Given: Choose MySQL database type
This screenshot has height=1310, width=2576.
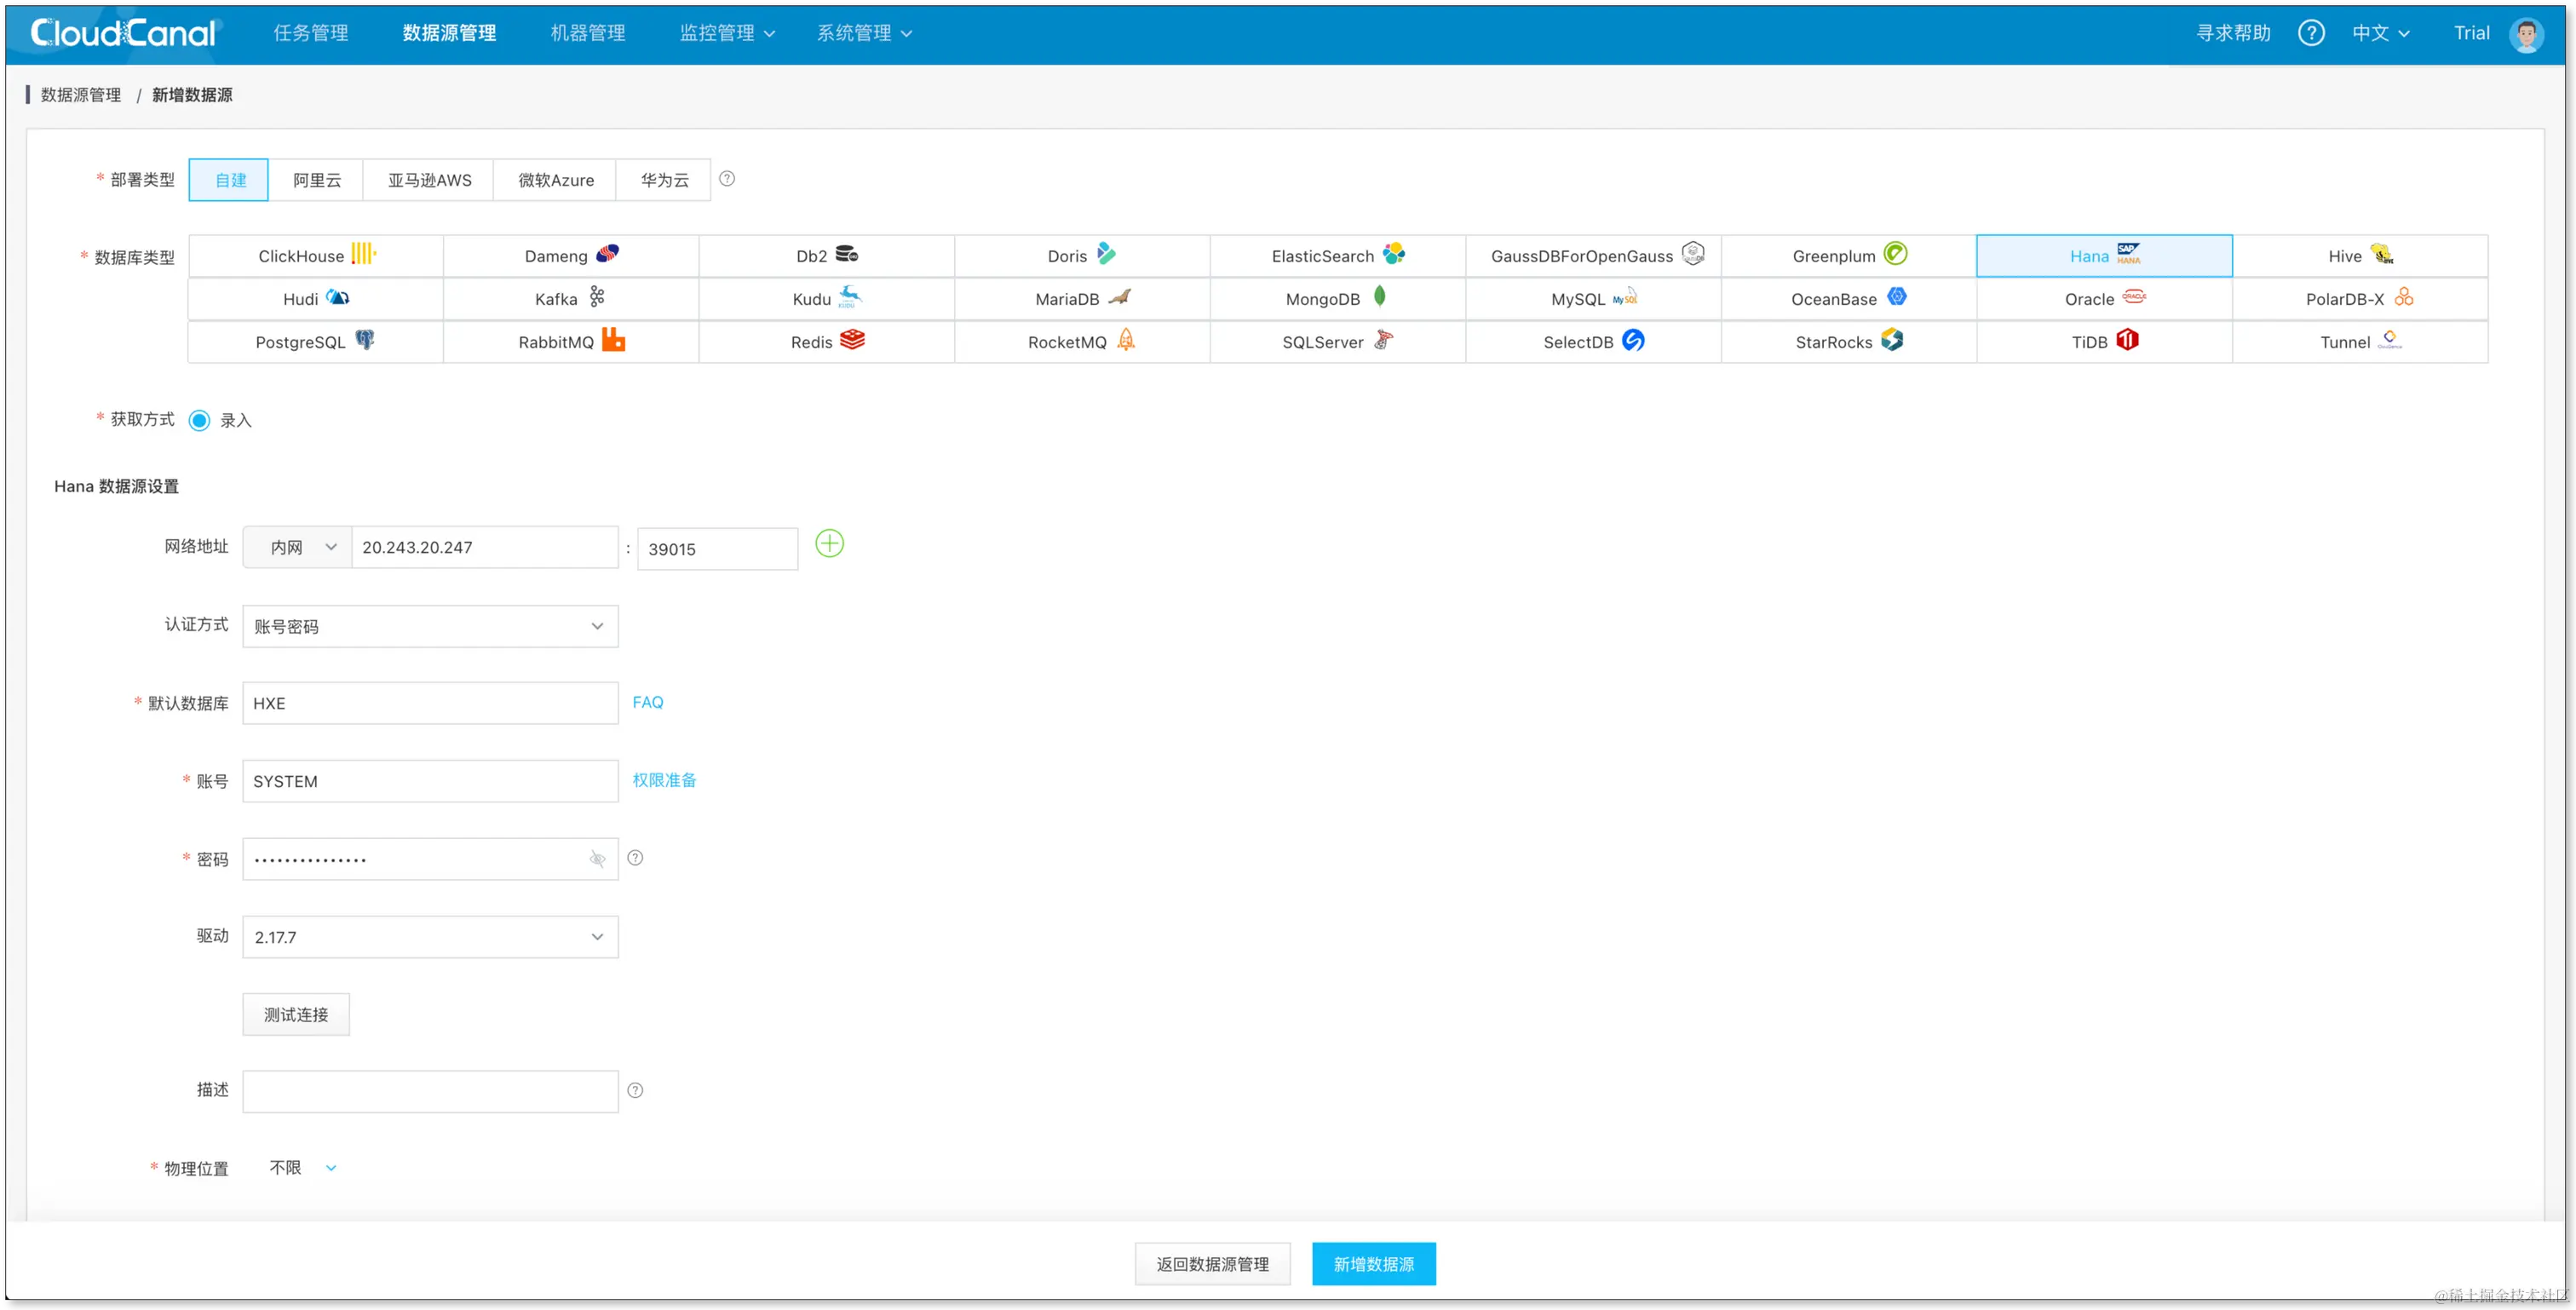Looking at the screenshot, I should coord(1593,299).
